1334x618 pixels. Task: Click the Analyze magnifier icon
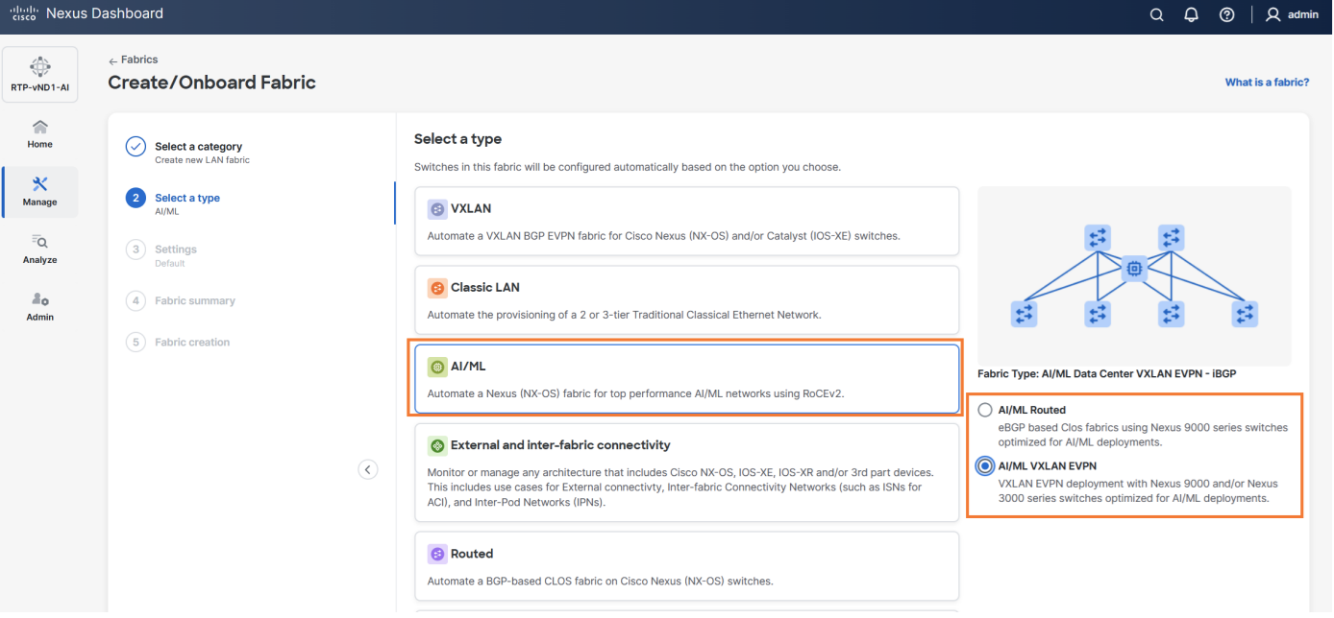pos(39,241)
